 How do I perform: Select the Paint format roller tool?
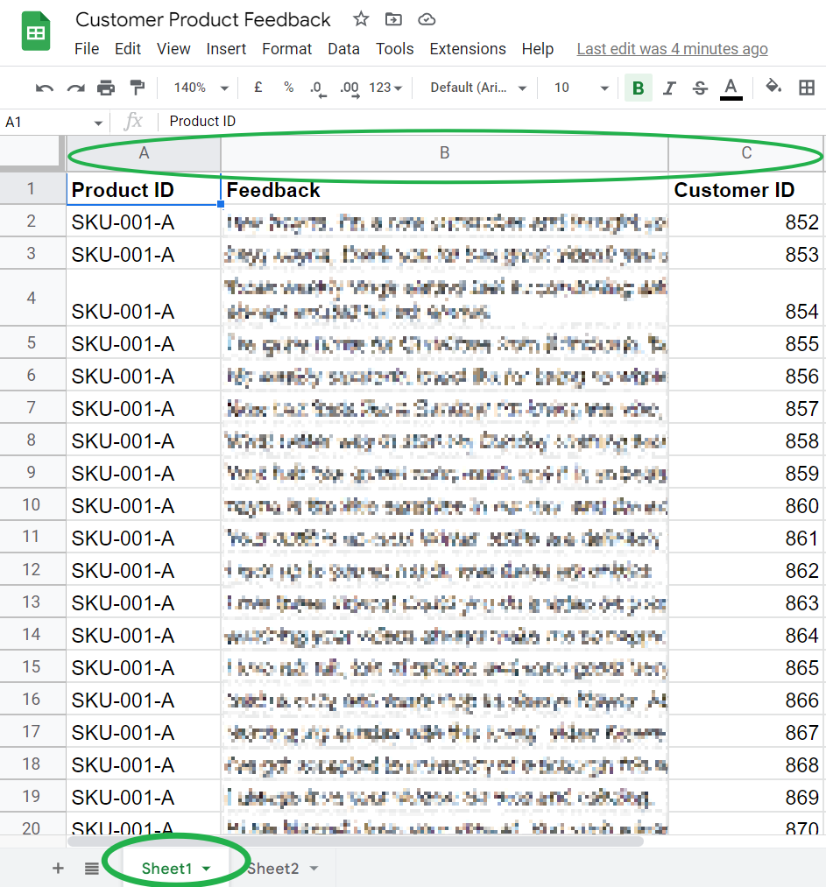[137, 88]
